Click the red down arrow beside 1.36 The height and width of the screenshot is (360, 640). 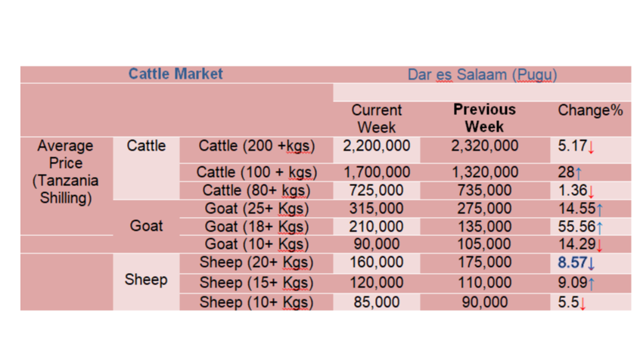(591, 191)
